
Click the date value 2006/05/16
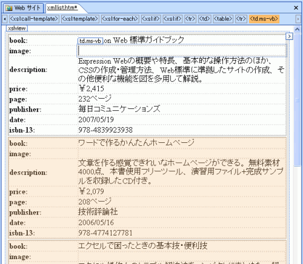96,223
